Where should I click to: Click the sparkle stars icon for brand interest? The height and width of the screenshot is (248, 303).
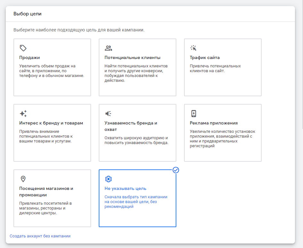point(23,114)
